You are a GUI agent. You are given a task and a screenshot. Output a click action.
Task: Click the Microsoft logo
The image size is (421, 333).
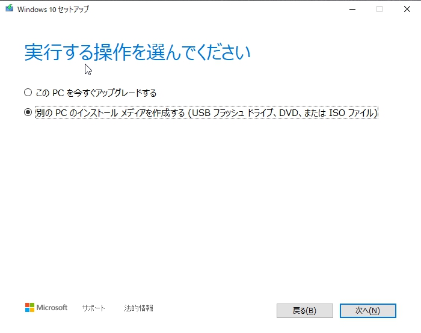[46, 308]
